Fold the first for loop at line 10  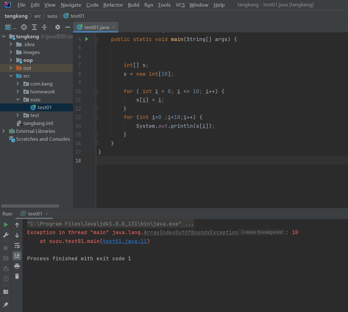pyautogui.click(x=96, y=91)
